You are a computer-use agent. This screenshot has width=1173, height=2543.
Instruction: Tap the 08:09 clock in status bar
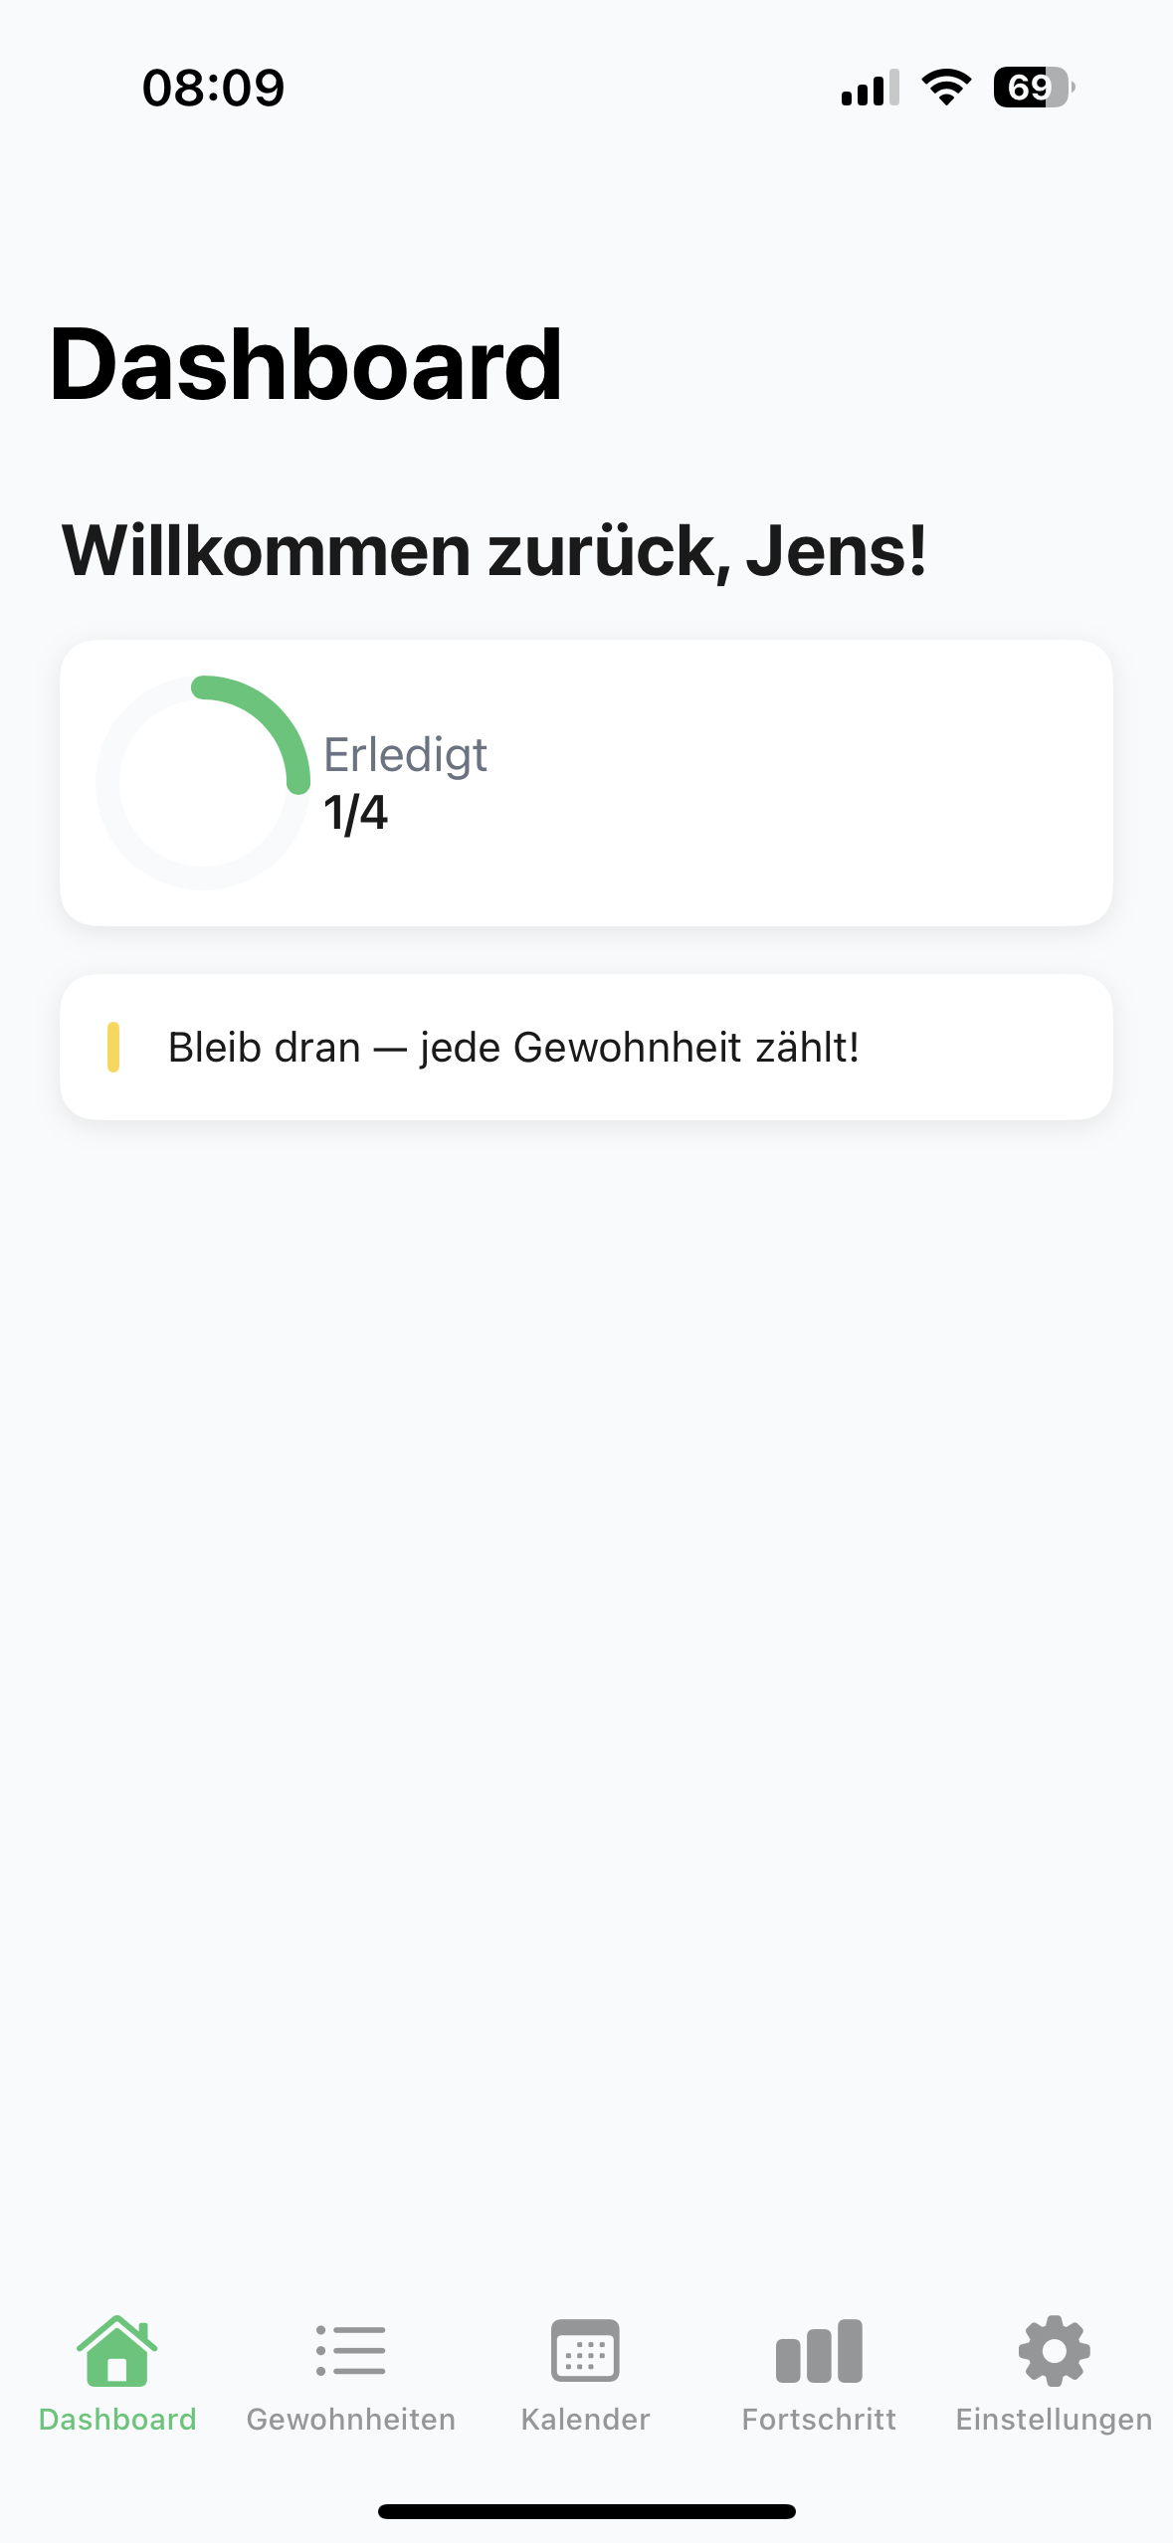(x=213, y=88)
